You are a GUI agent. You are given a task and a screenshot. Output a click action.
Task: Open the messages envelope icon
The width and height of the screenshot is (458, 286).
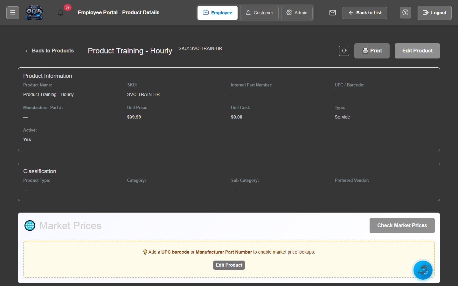[333, 13]
